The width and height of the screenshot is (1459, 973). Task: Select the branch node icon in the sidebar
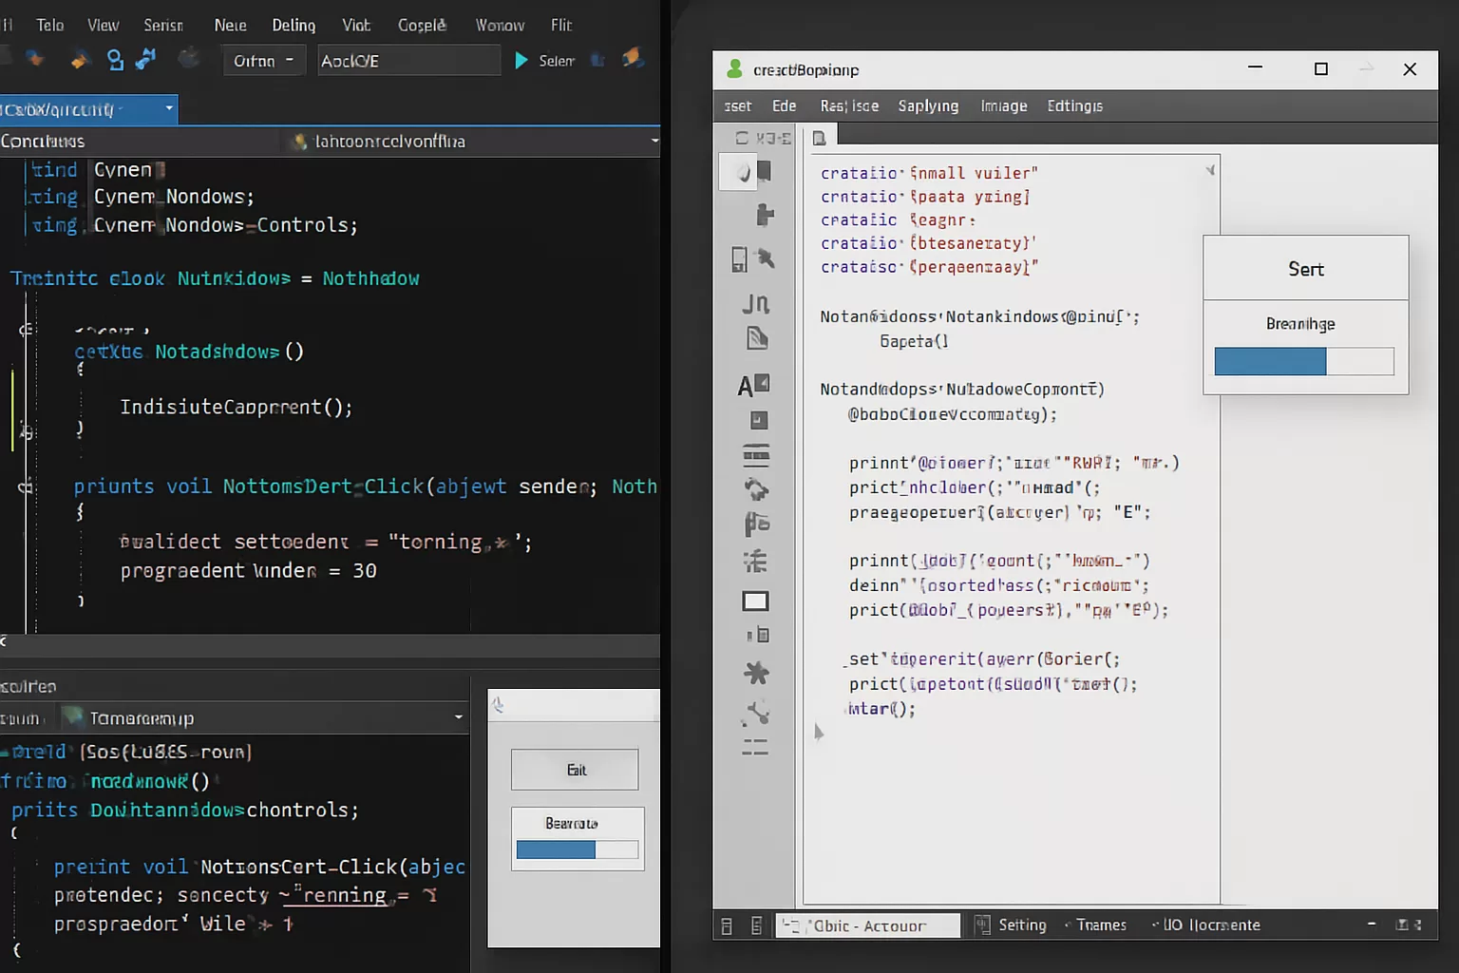click(x=756, y=712)
